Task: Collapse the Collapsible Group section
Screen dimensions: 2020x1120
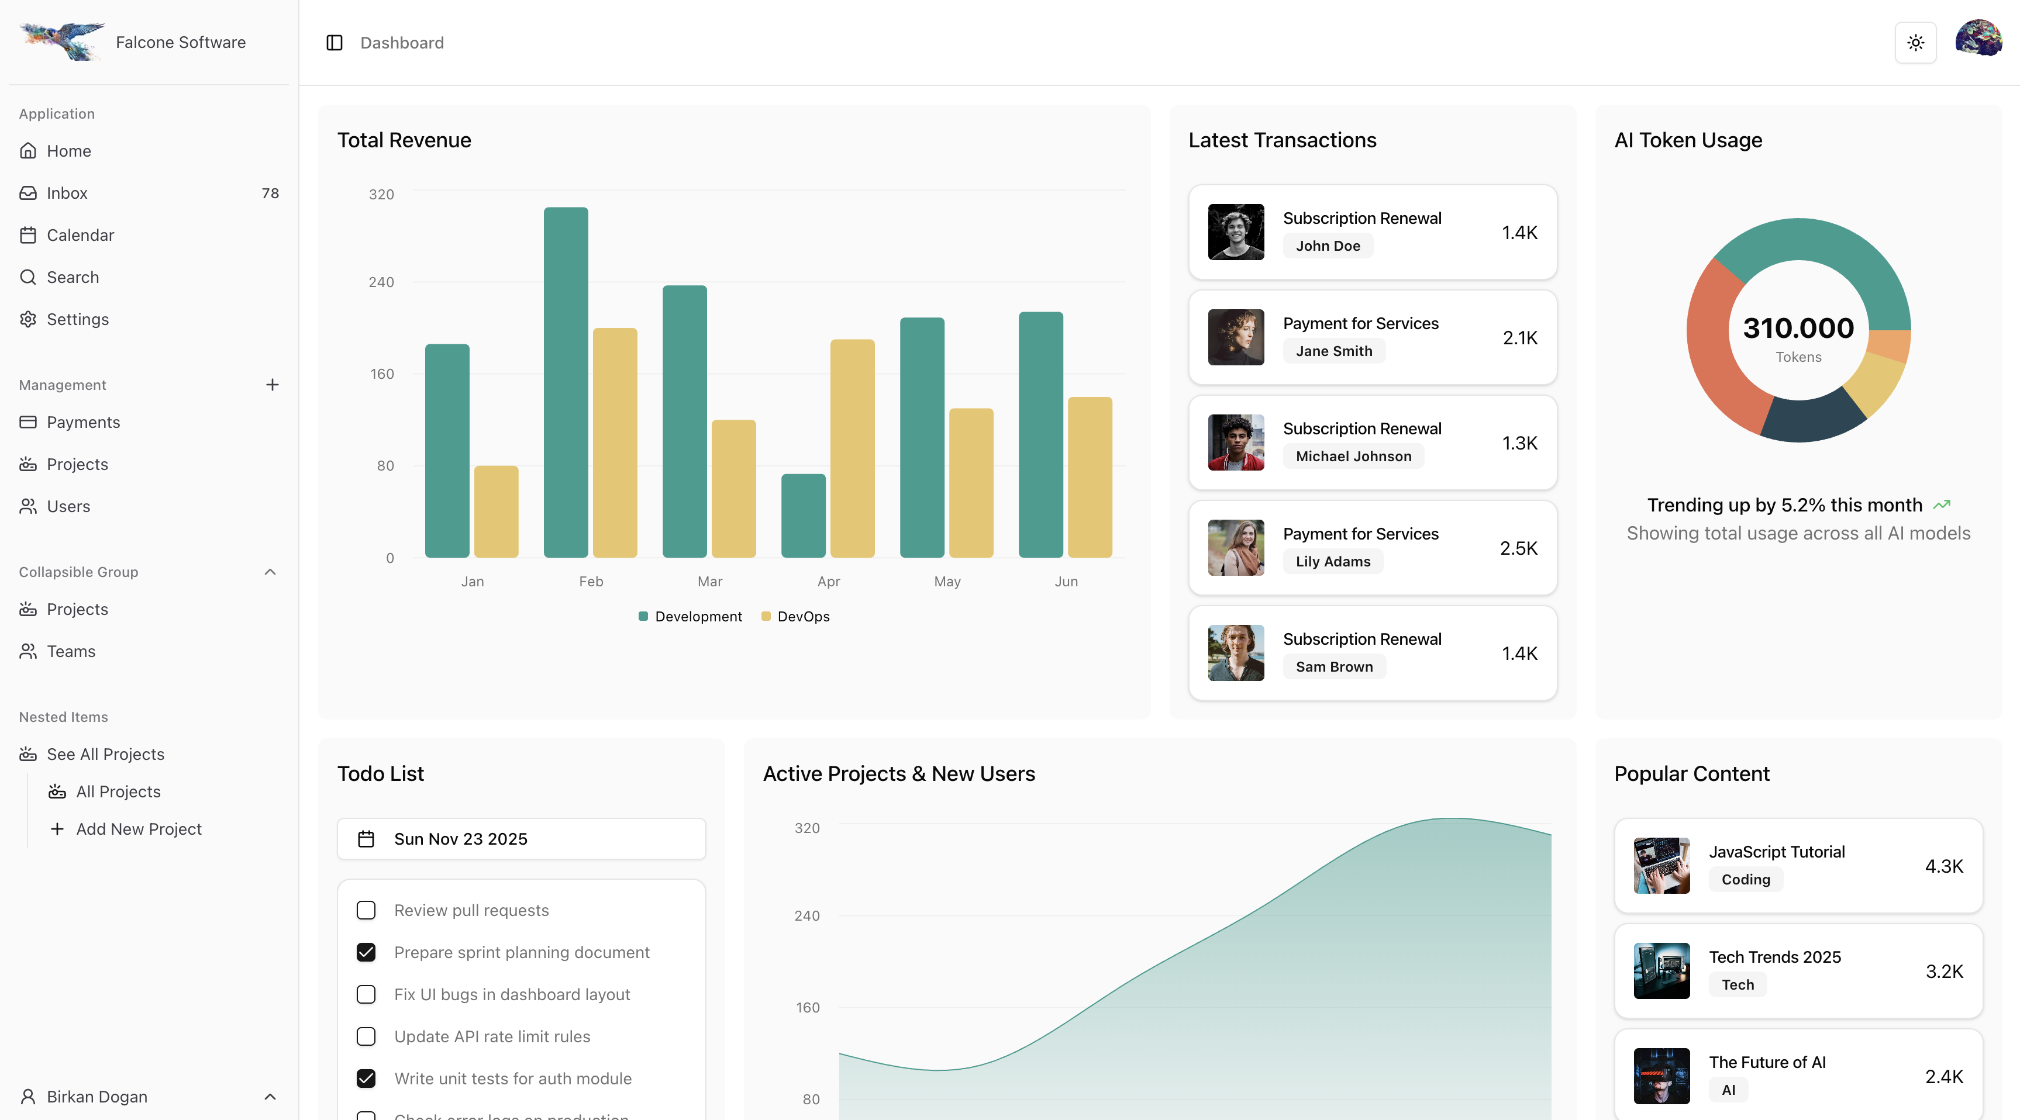Action: (x=270, y=571)
